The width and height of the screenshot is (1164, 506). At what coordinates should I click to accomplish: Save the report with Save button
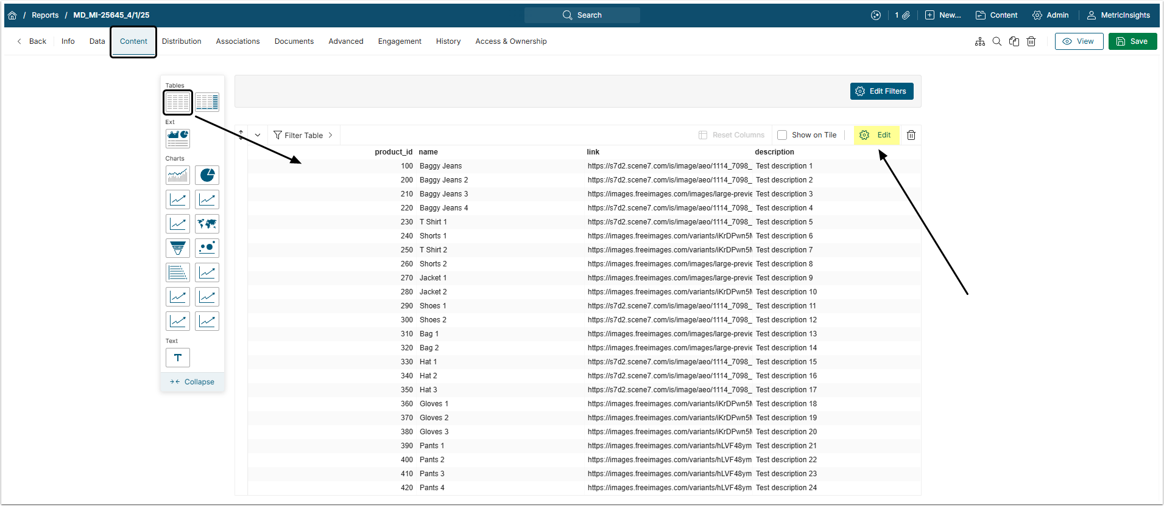click(1132, 41)
